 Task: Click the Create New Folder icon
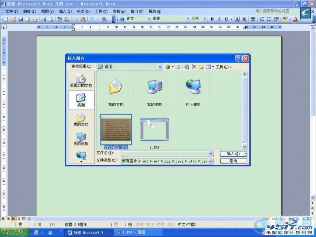[x=201, y=67]
